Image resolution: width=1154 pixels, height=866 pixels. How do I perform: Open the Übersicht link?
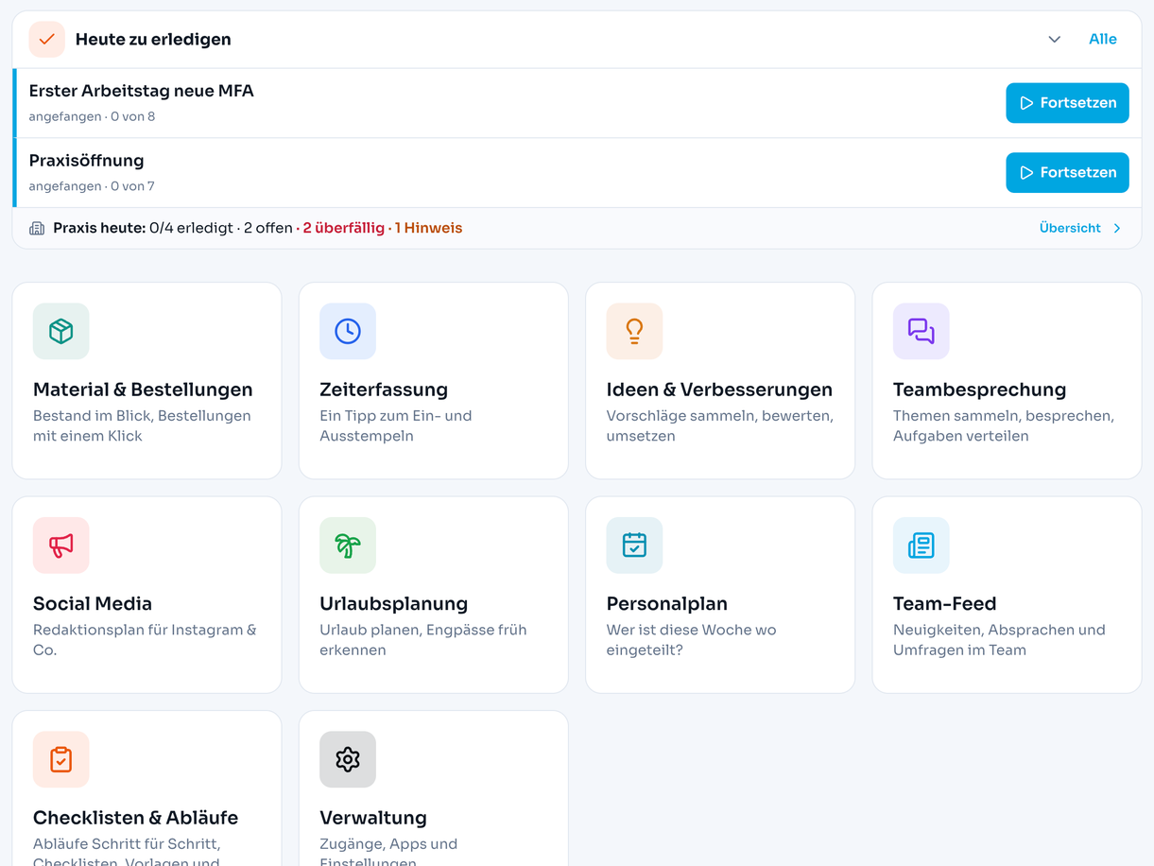click(1069, 228)
